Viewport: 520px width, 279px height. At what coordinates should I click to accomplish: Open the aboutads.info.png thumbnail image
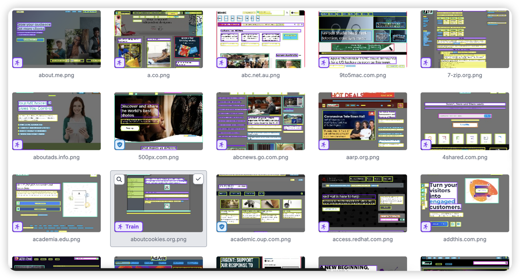(56, 121)
